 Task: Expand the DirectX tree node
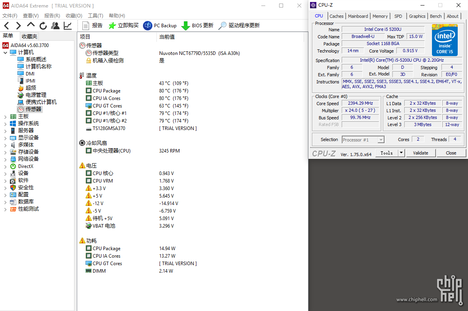point(5,166)
